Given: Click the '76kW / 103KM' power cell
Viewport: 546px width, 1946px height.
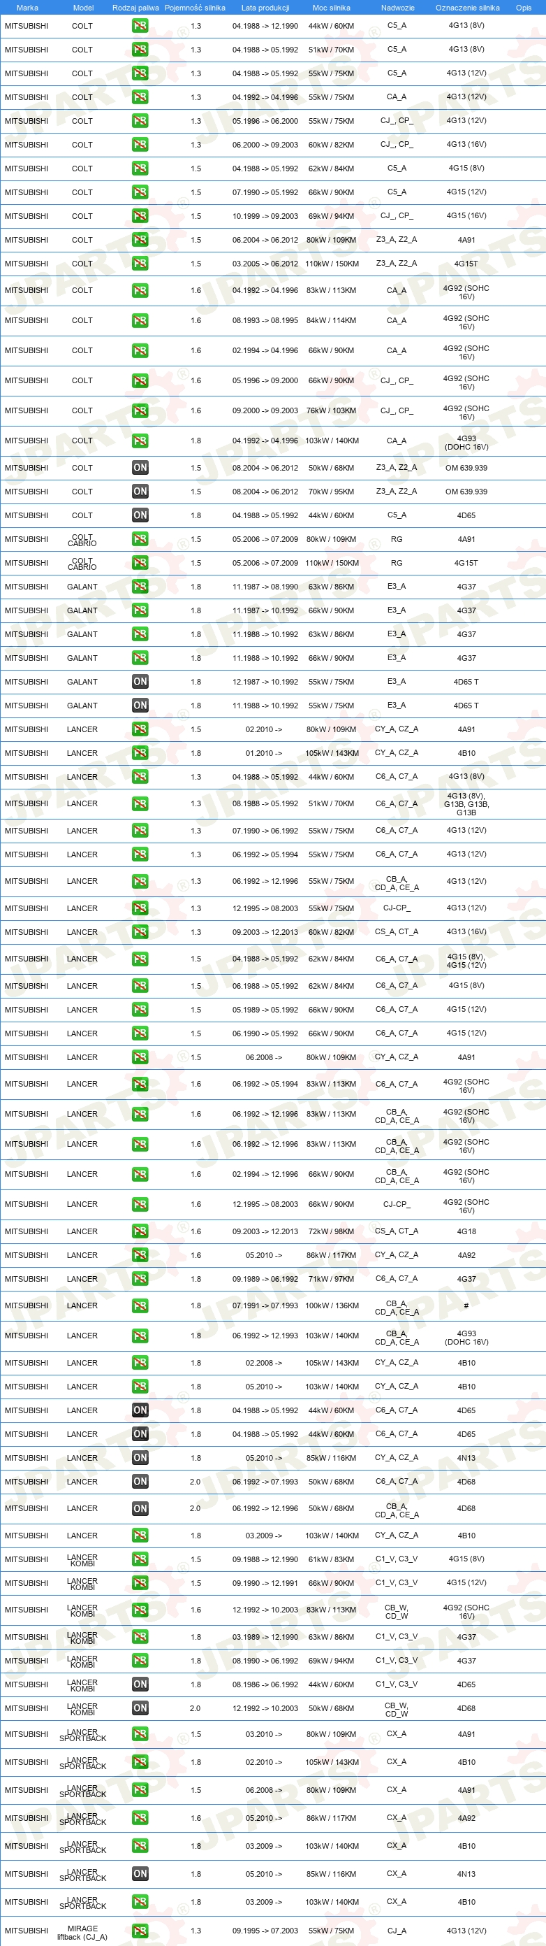Looking at the screenshot, I should (331, 411).
